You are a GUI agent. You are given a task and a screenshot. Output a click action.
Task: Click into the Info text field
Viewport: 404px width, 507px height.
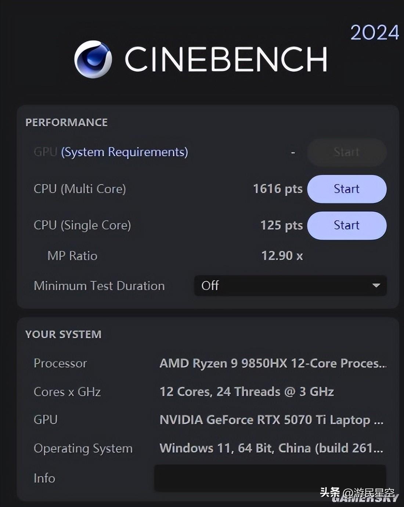pyautogui.click(x=270, y=478)
